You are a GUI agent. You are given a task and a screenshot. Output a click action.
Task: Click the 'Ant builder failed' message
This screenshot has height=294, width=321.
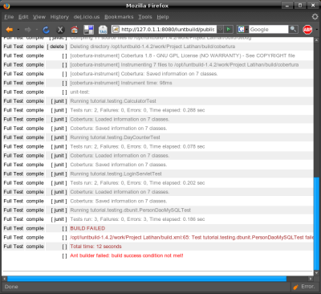127,255
